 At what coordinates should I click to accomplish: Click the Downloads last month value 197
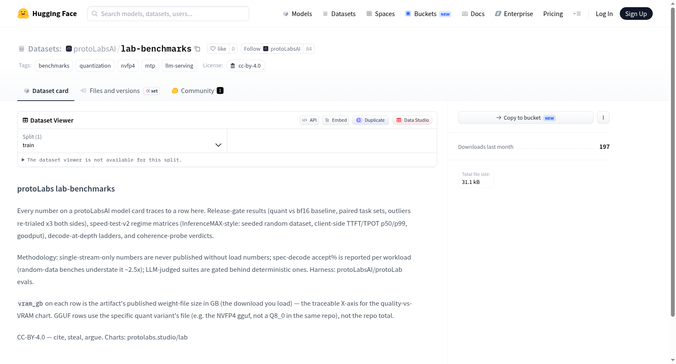(x=604, y=147)
